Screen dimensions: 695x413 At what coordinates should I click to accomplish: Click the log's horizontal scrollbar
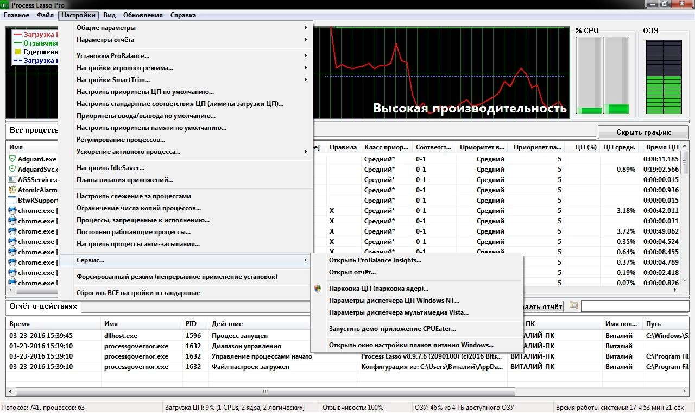(266, 391)
